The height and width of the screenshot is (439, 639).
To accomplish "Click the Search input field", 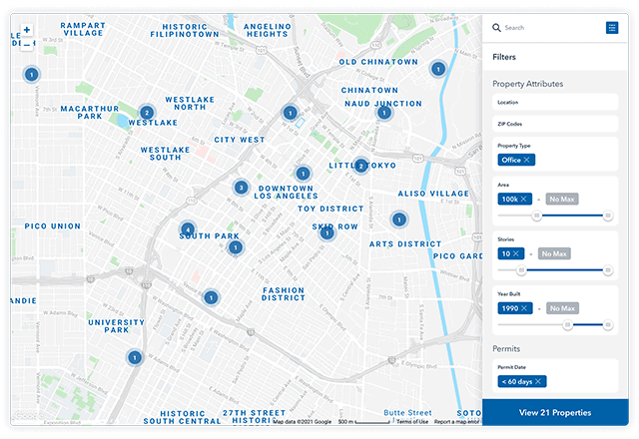I will tap(552, 28).
